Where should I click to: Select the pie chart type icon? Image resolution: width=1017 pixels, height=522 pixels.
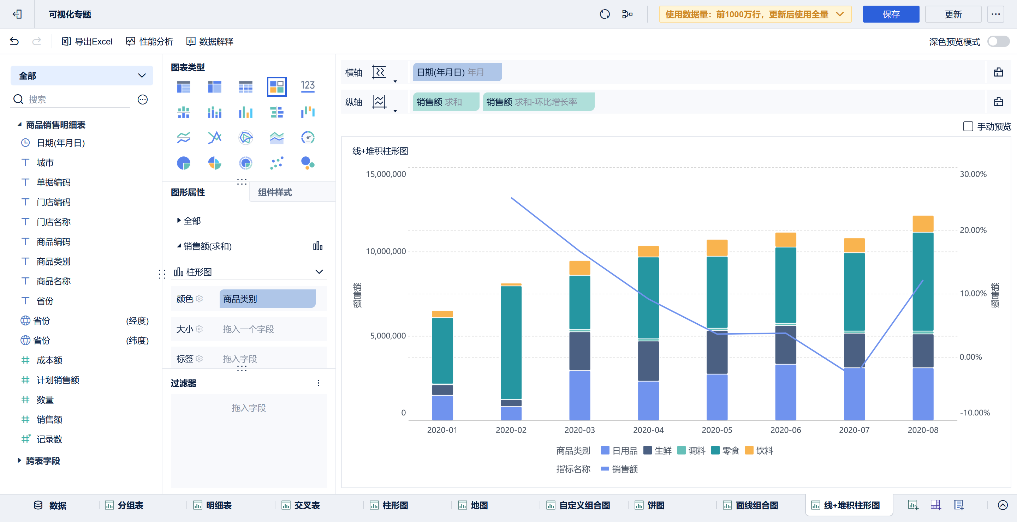[184, 163]
